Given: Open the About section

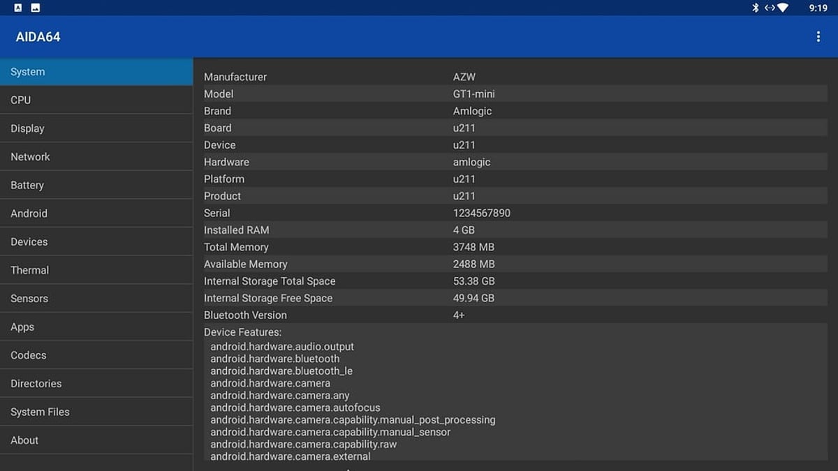Looking at the screenshot, I should pyautogui.click(x=96, y=440).
